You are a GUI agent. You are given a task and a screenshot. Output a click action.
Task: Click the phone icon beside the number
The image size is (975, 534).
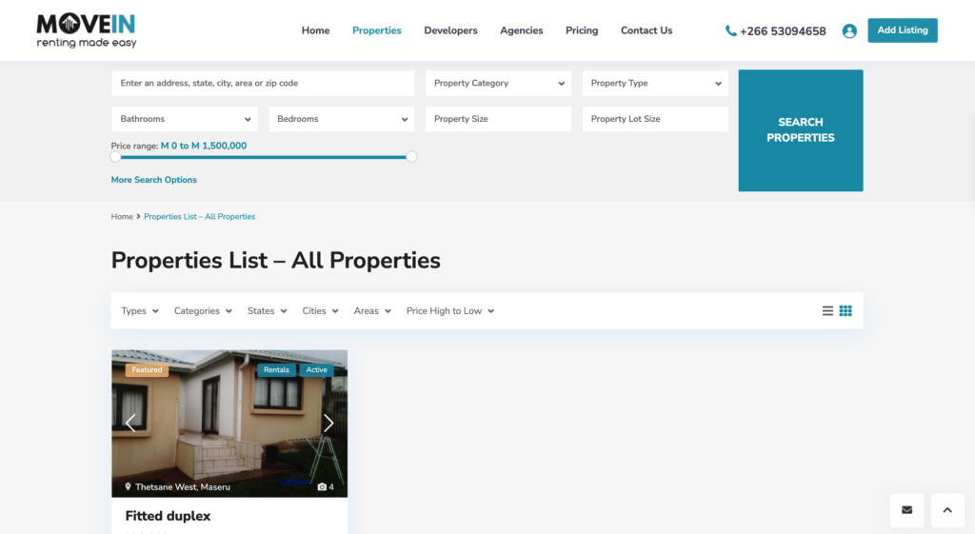pos(730,31)
